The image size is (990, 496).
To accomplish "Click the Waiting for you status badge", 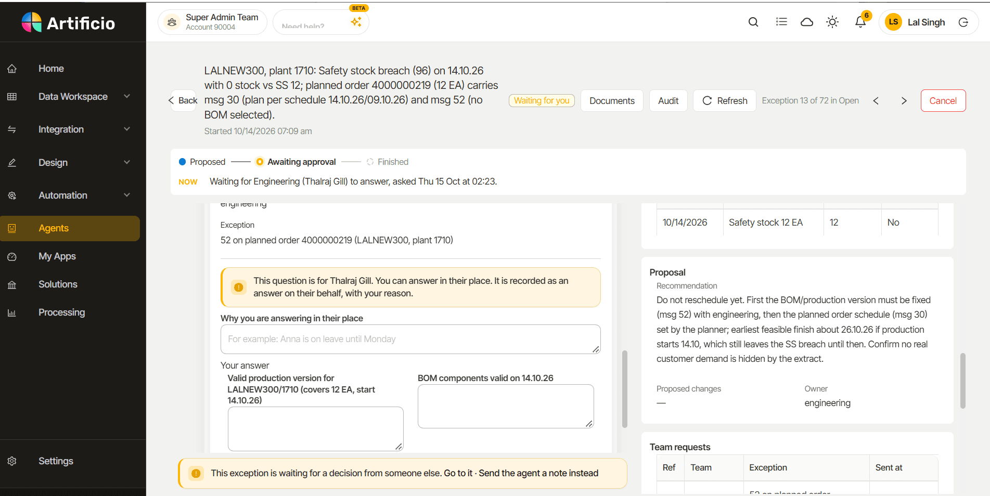I will click(542, 101).
